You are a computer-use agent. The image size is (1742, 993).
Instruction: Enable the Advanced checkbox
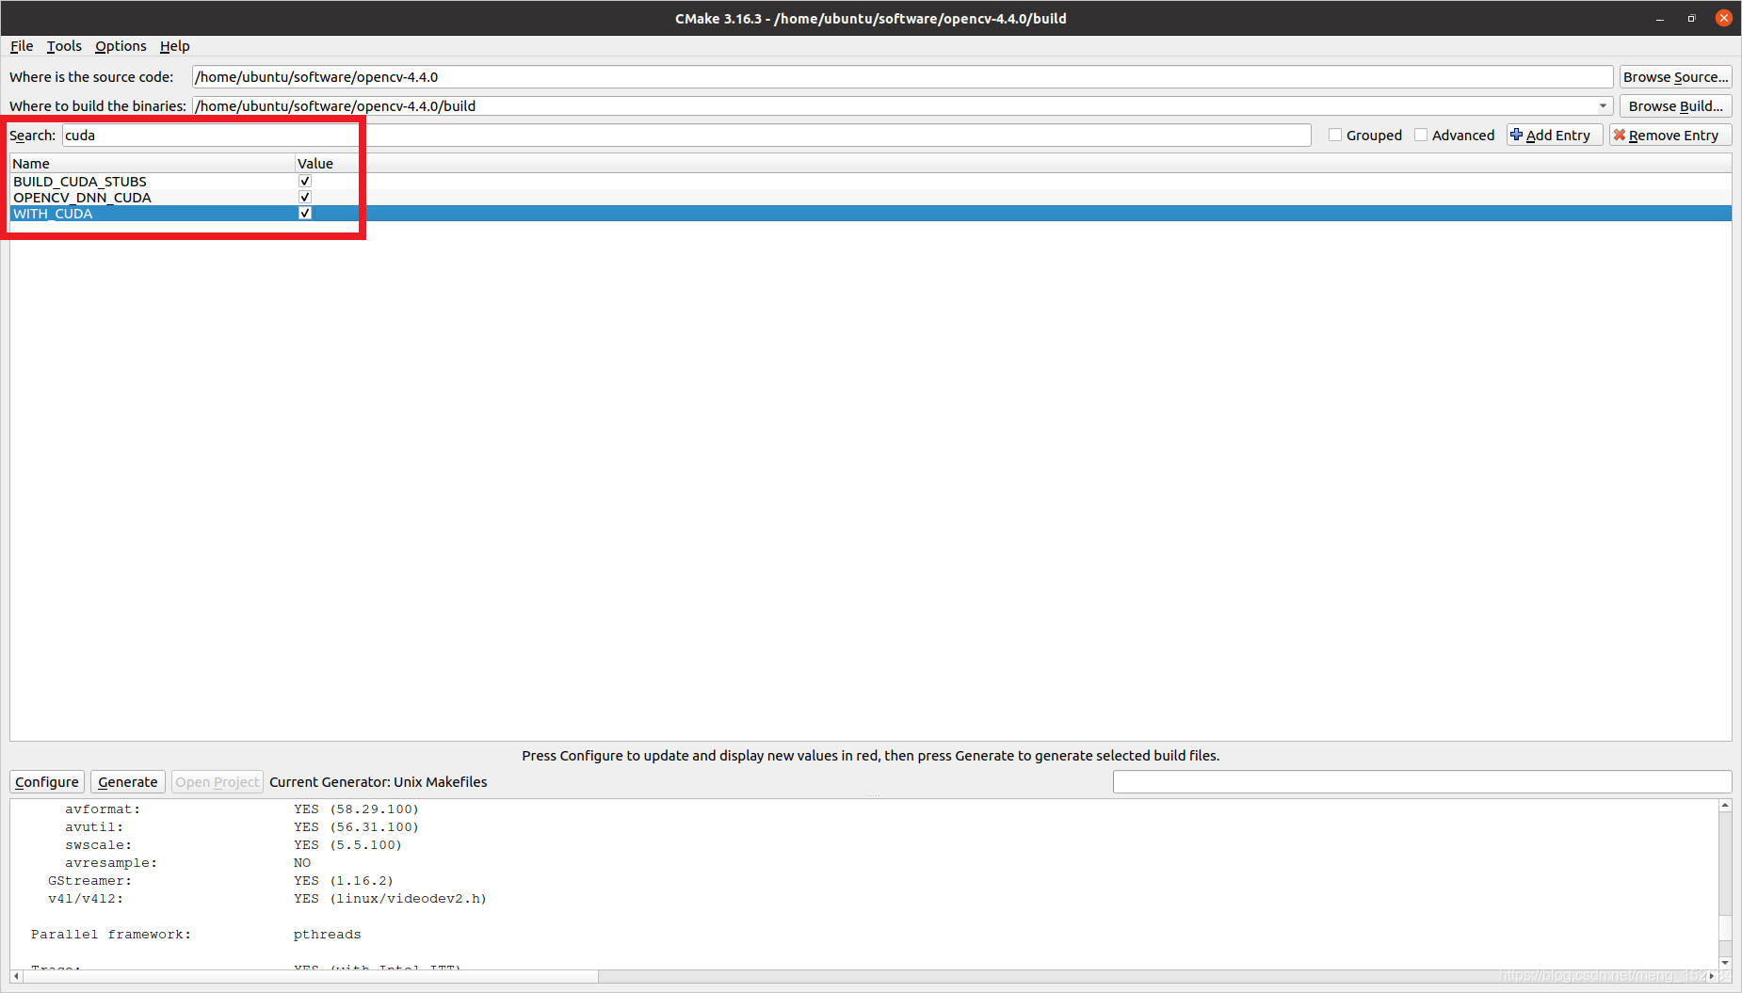1420,135
